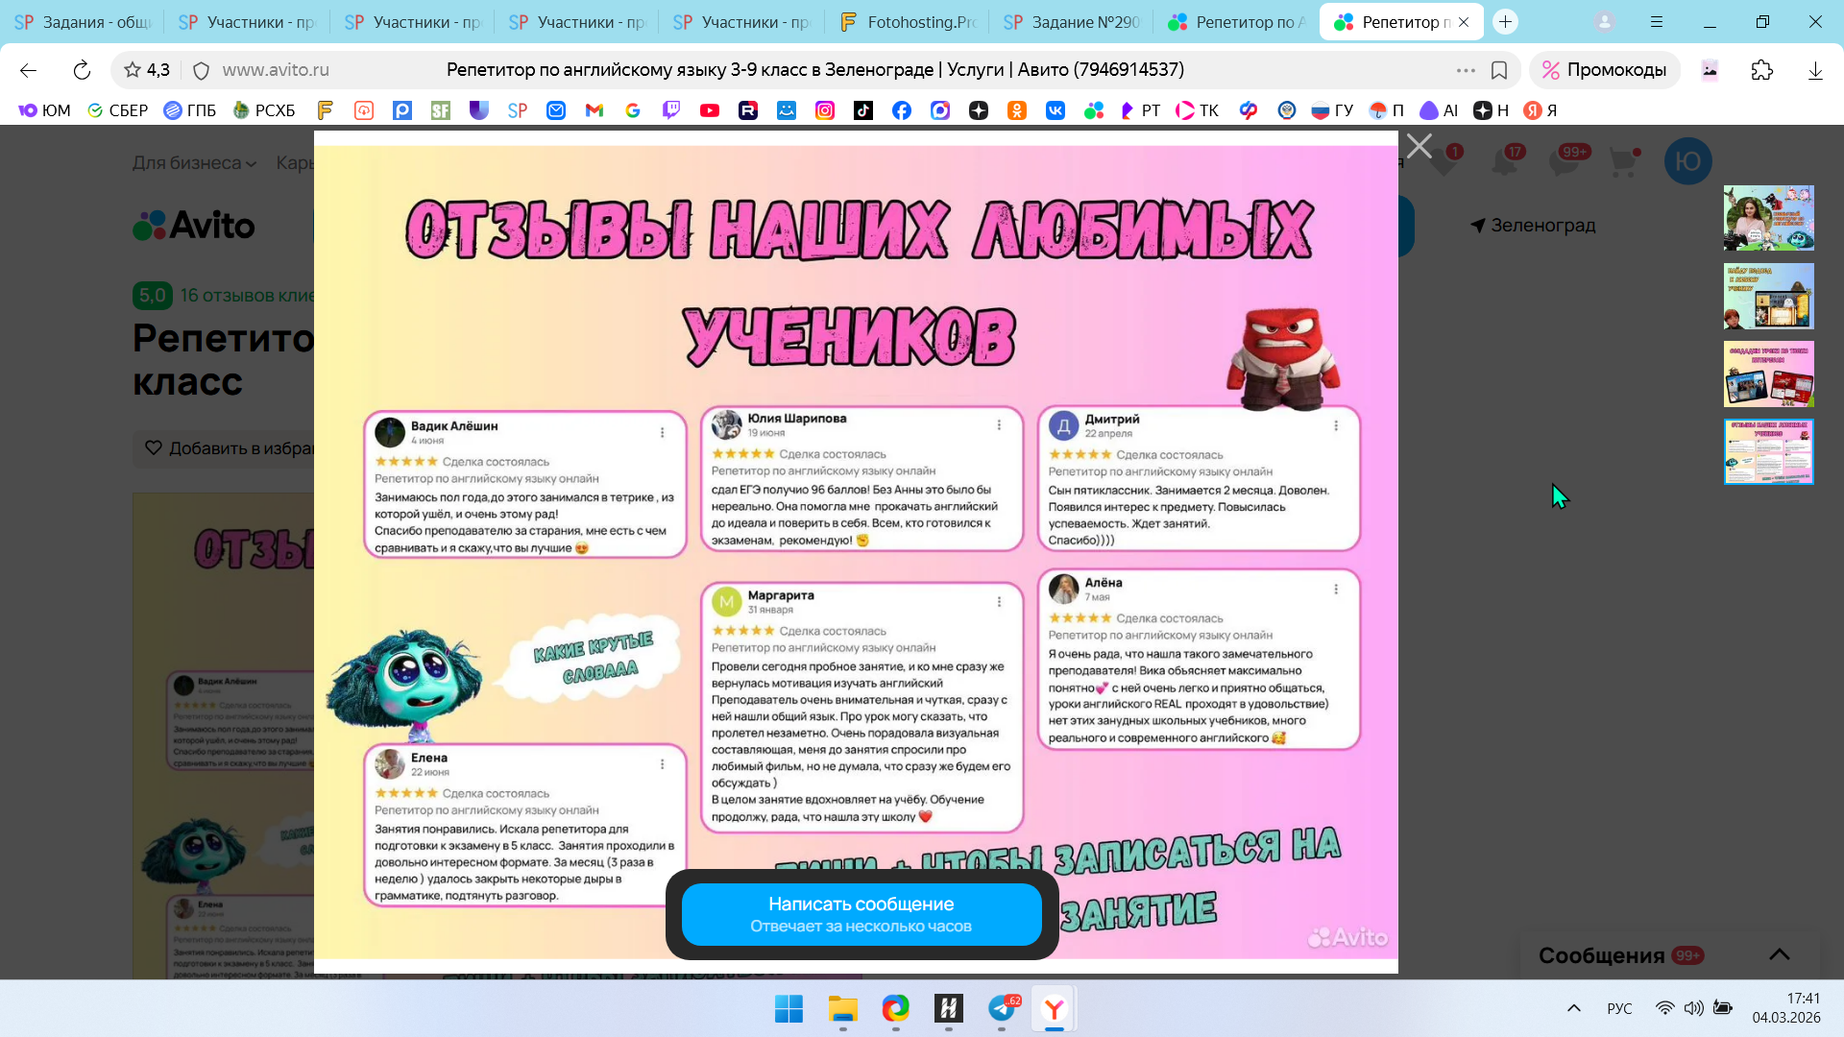This screenshot has height=1037, width=1844.
Task: Show hidden system tray icons
Action: pyautogui.click(x=1573, y=1008)
